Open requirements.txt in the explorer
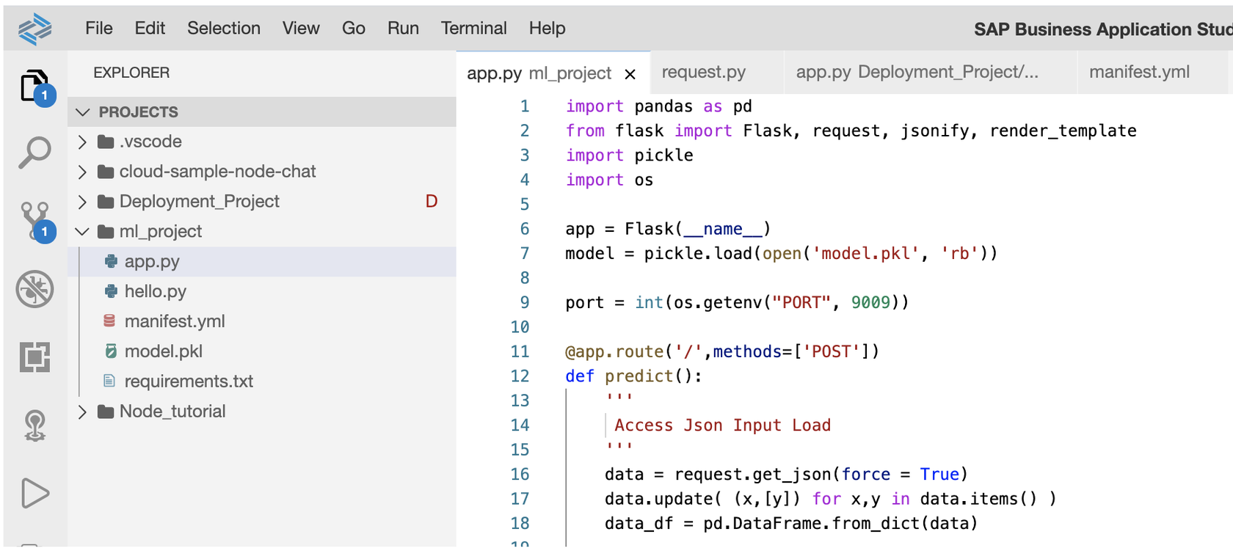Viewport: 1233px width, 559px height. coord(262,381)
